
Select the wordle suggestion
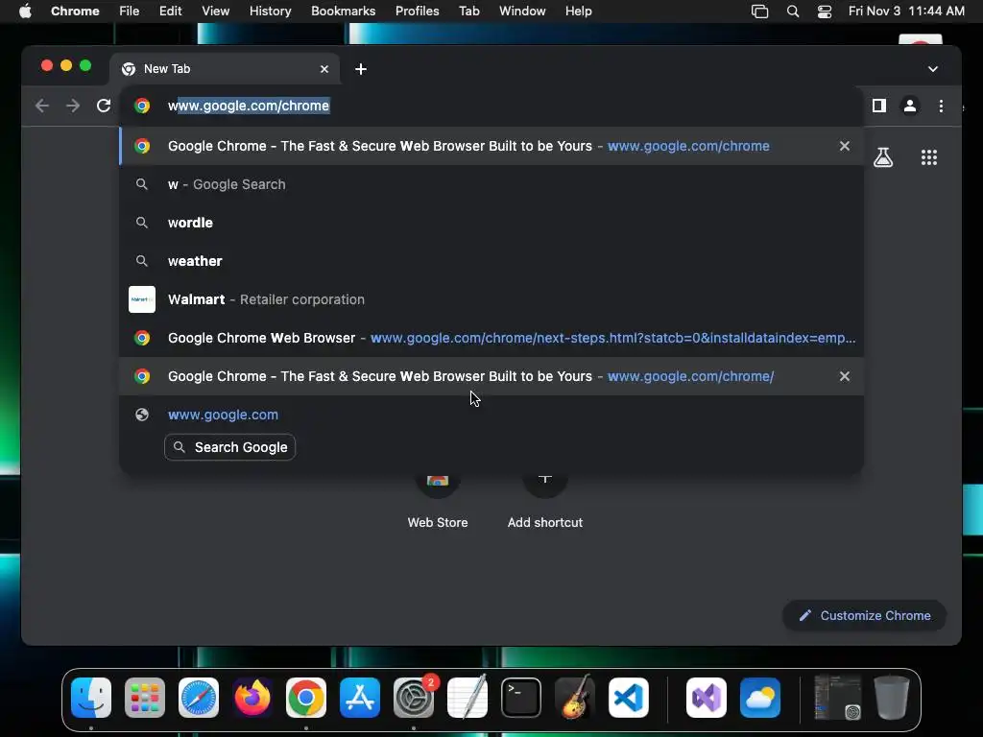491,223
